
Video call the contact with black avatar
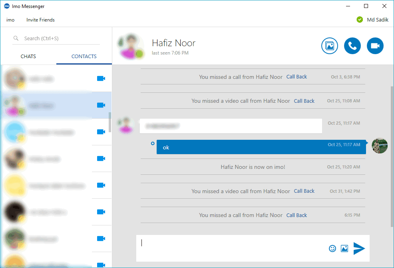point(101,212)
